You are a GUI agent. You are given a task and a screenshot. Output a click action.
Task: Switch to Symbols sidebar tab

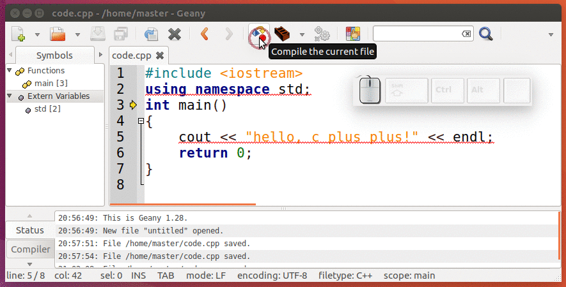click(x=54, y=55)
